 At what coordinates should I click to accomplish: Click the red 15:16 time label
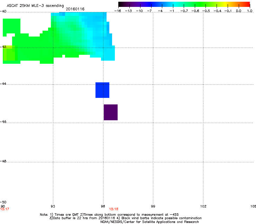coord(113,209)
